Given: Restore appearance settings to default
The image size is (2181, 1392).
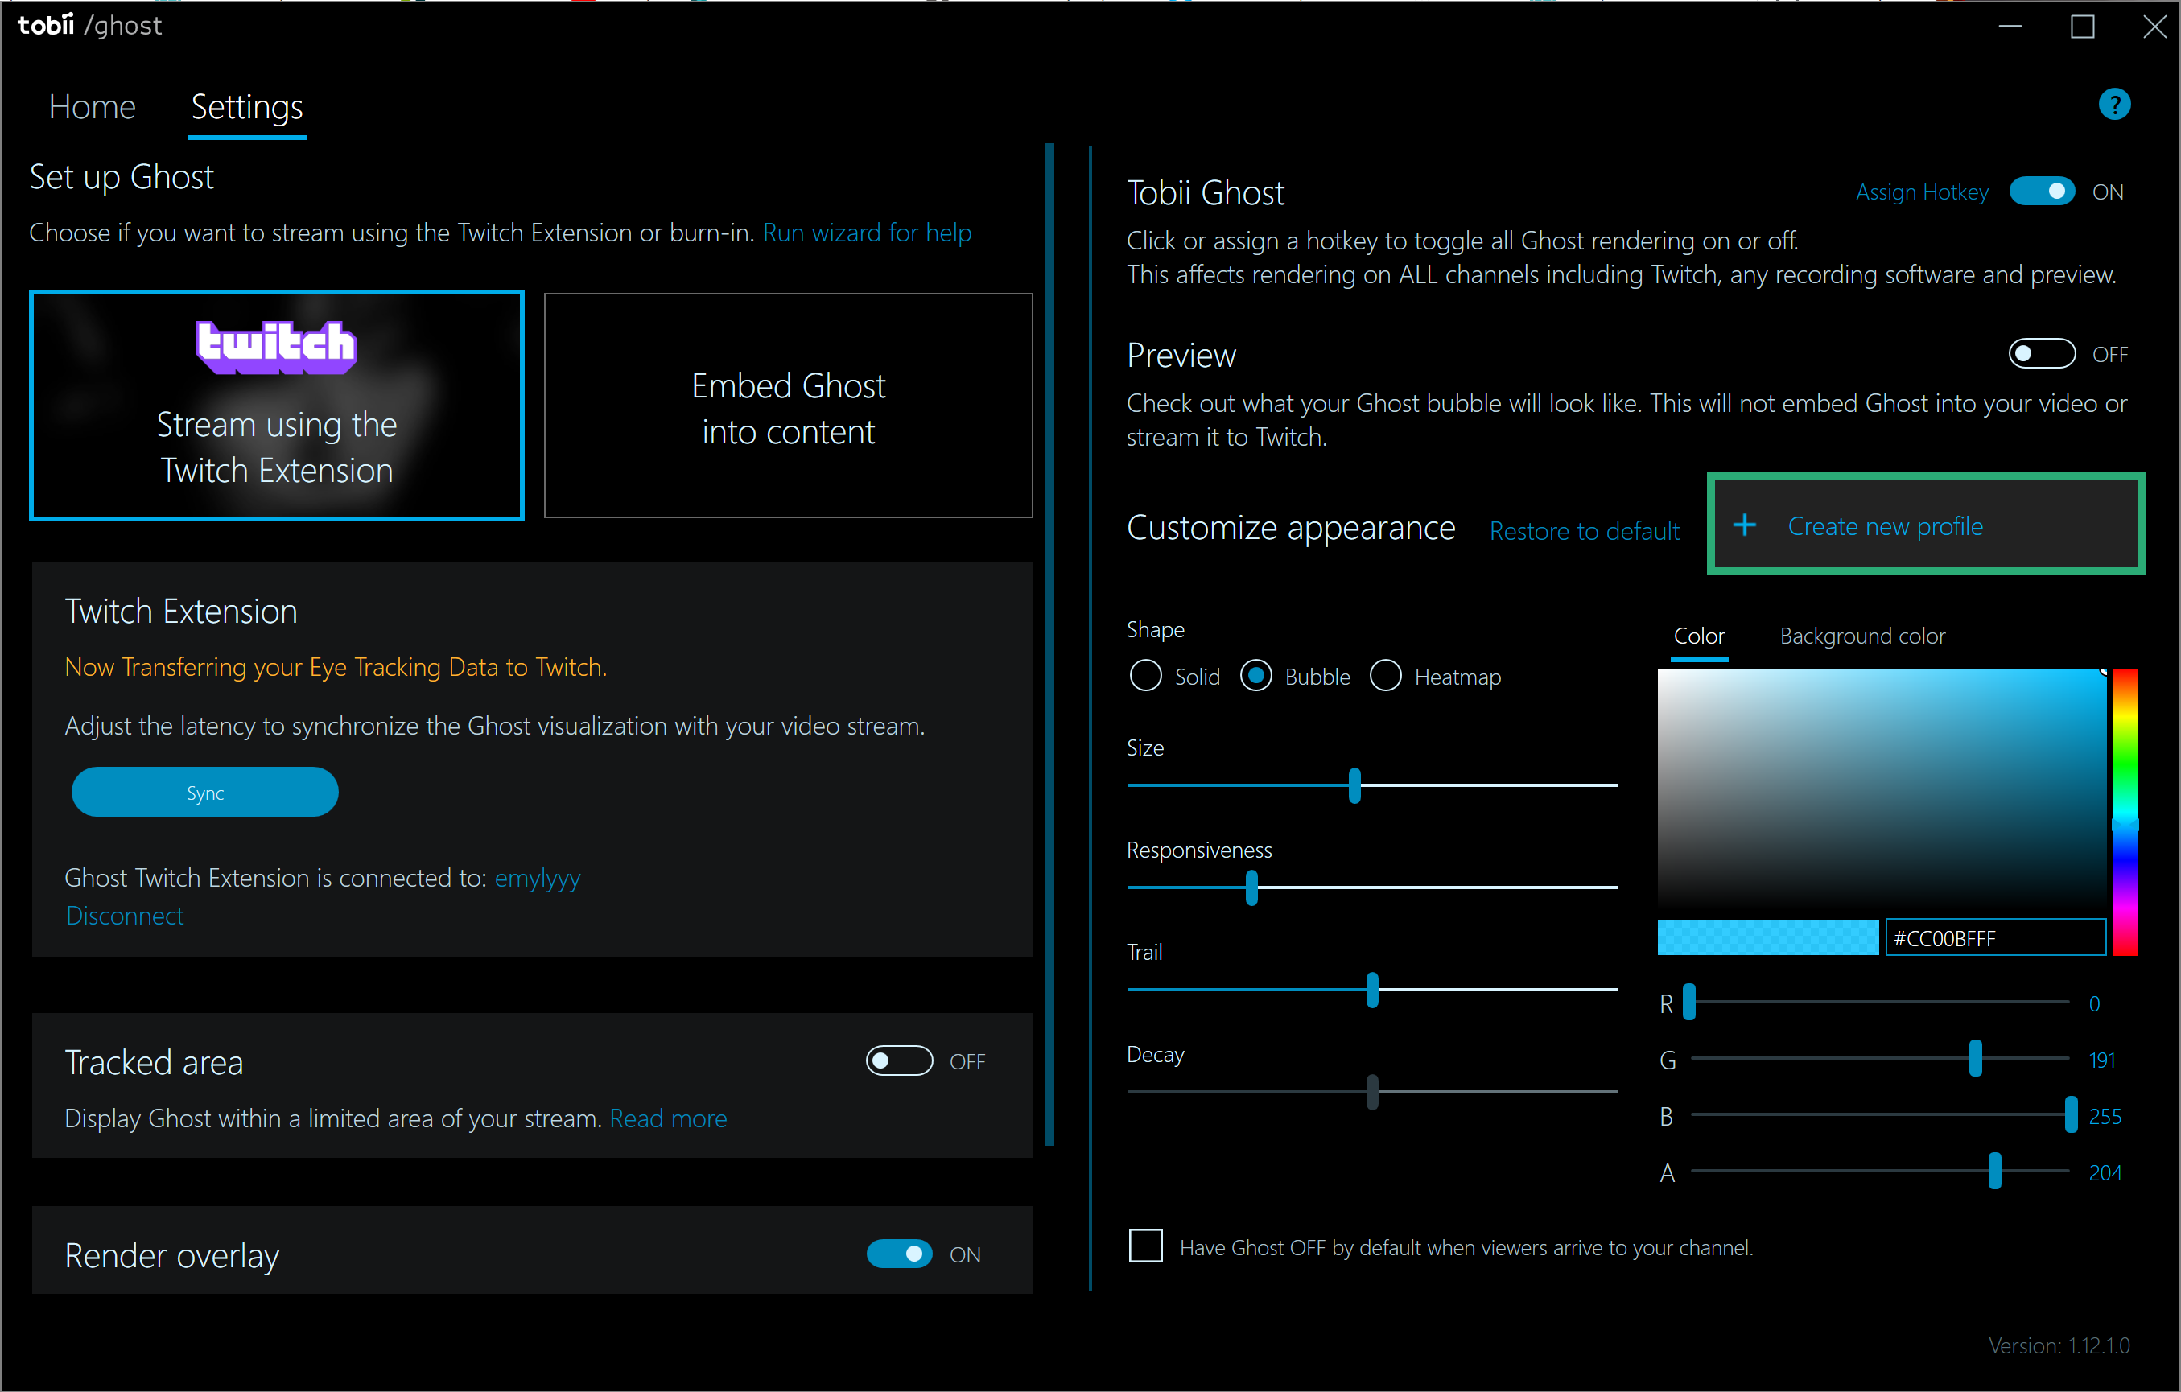Looking at the screenshot, I should 1583,531.
